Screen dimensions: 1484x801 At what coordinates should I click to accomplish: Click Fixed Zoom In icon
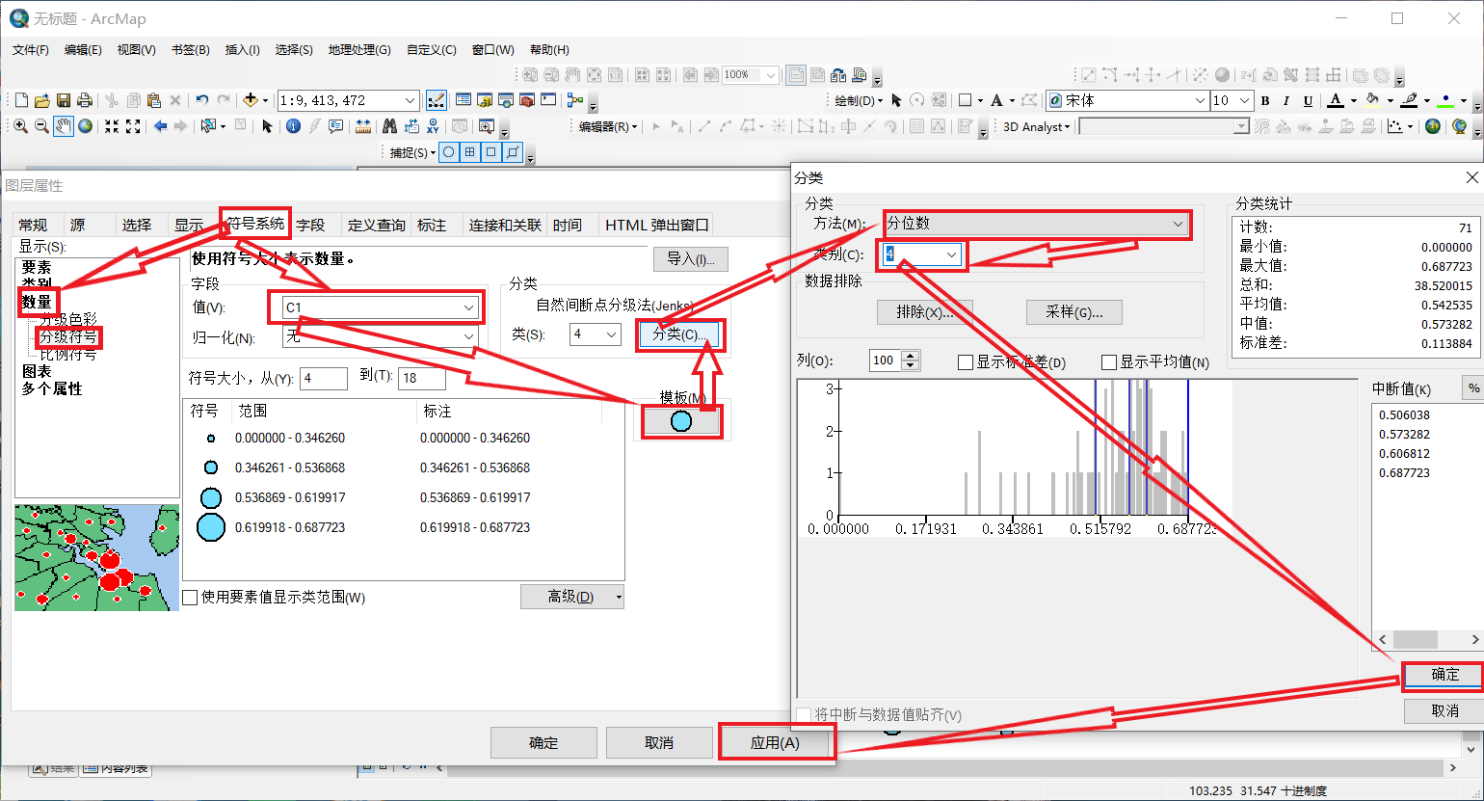point(112,126)
